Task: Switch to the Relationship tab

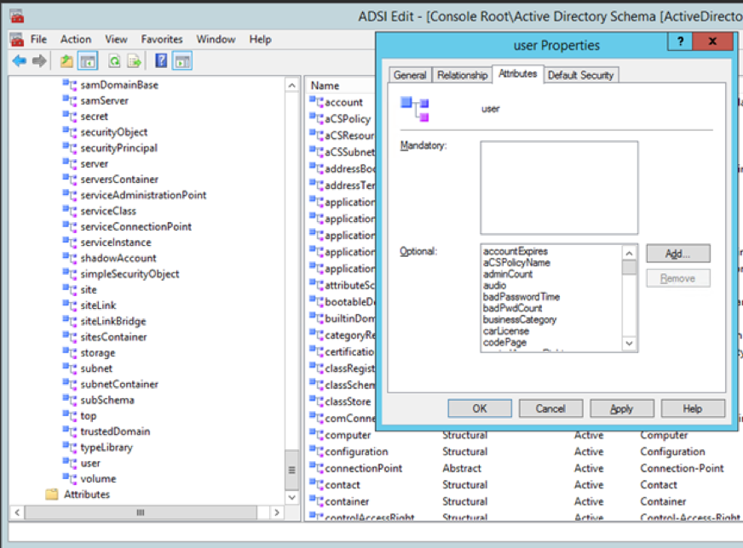Action: tap(463, 75)
